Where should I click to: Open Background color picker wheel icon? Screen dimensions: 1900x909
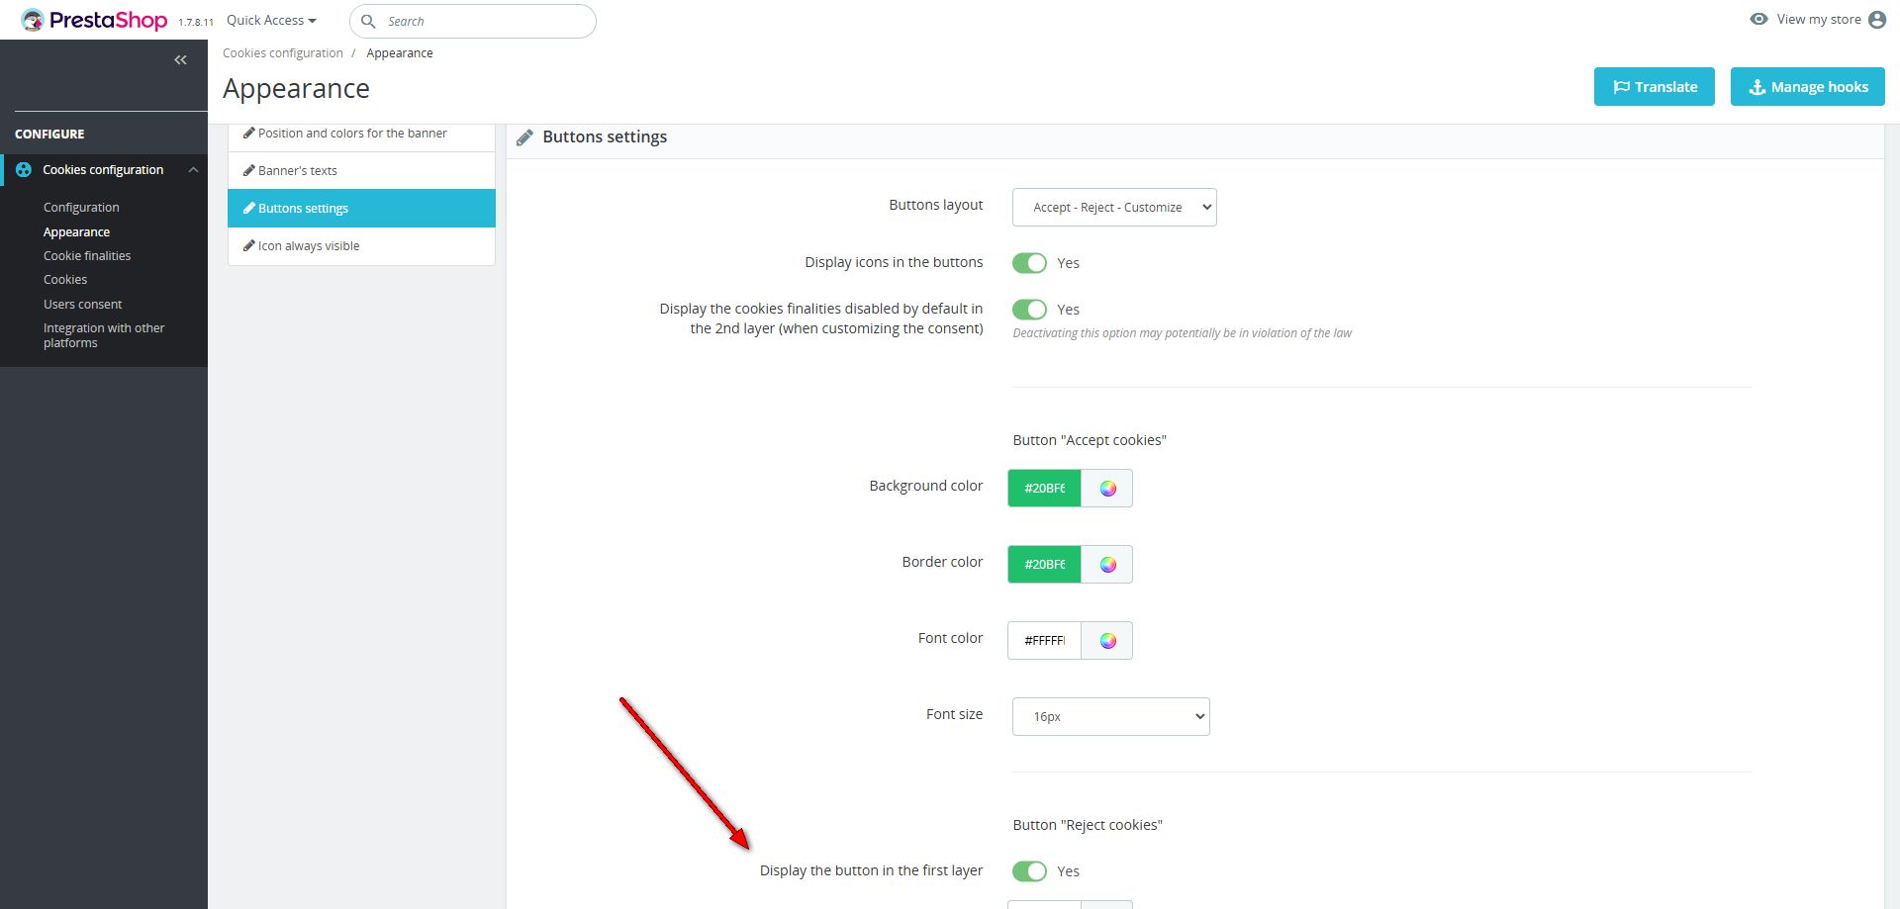[1107, 489]
